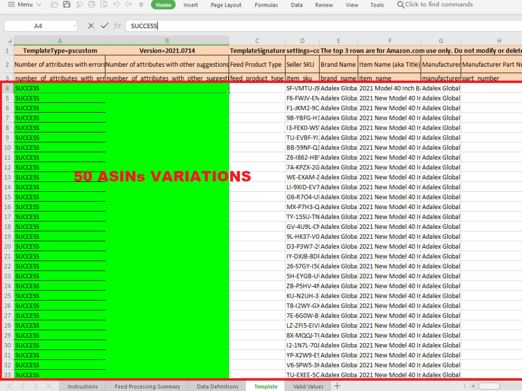Click cell 'TemplateType=pscustom'
Image resolution: width=522 pixels, height=391 pixels.
pos(60,51)
